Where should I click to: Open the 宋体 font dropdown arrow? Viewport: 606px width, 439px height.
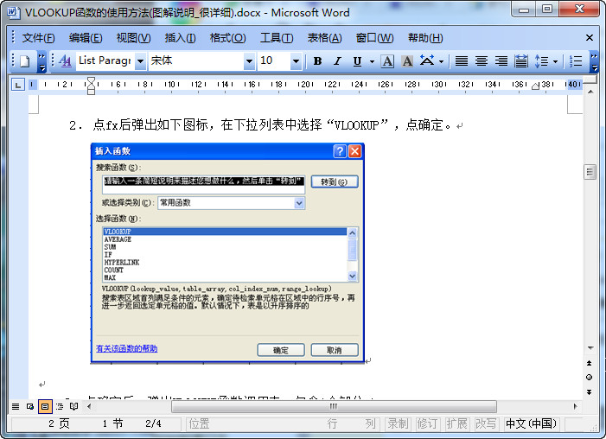tap(249, 61)
